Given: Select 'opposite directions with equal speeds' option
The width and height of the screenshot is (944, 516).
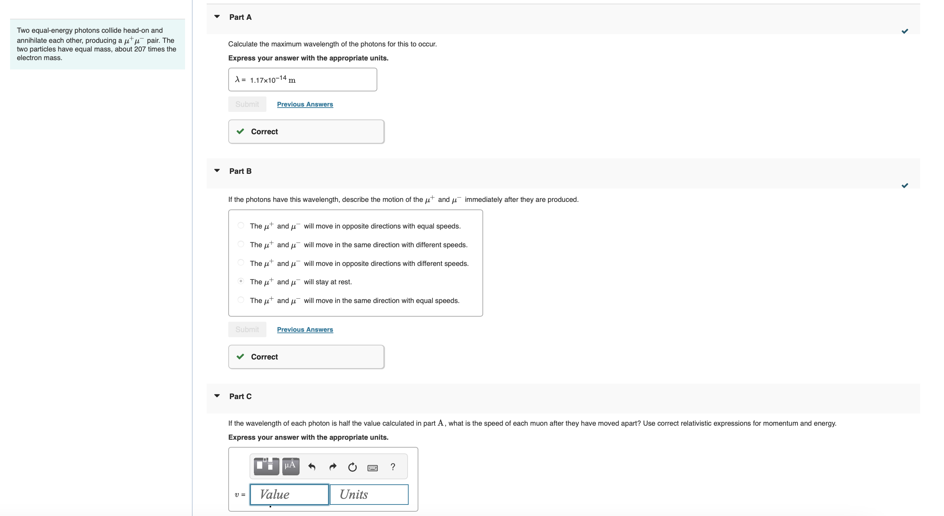Looking at the screenshot, I should [241, 225].
